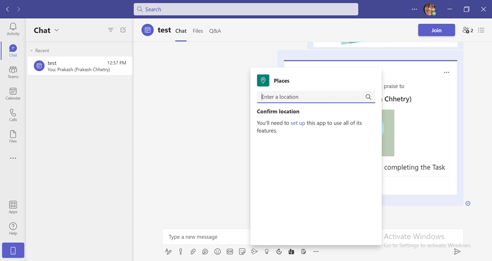Click the Type a new message box
This screenshot has width=492, height=261.
pyautogui.click(x=206, y=237)
